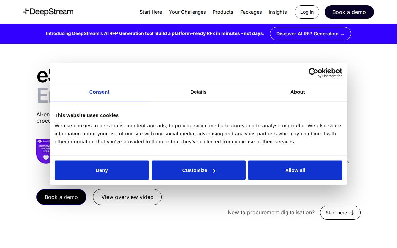The width and height of the screenshot is (397, 248).
Task: Click the Start here button
Action: 340,213
